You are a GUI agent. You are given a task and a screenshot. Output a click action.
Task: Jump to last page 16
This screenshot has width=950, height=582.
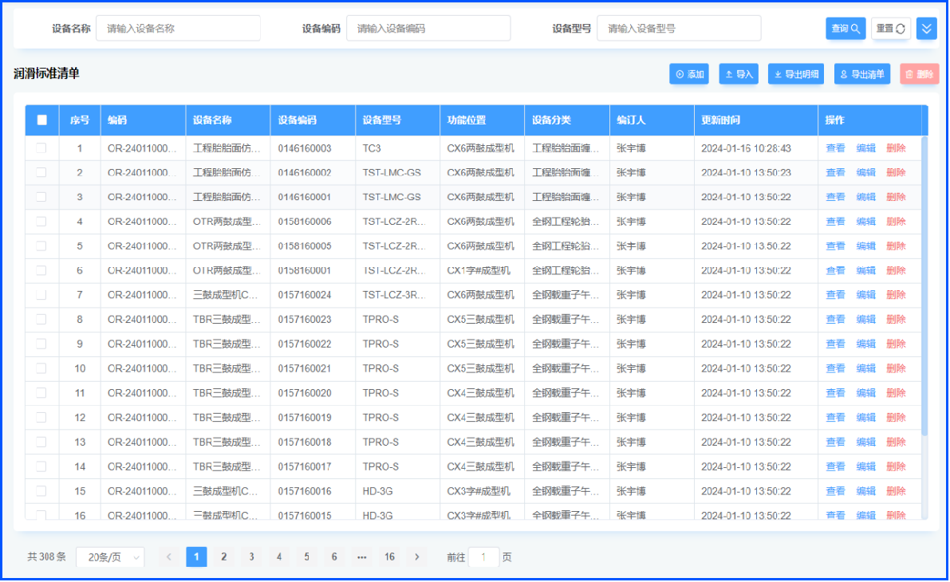click(389, 557)
